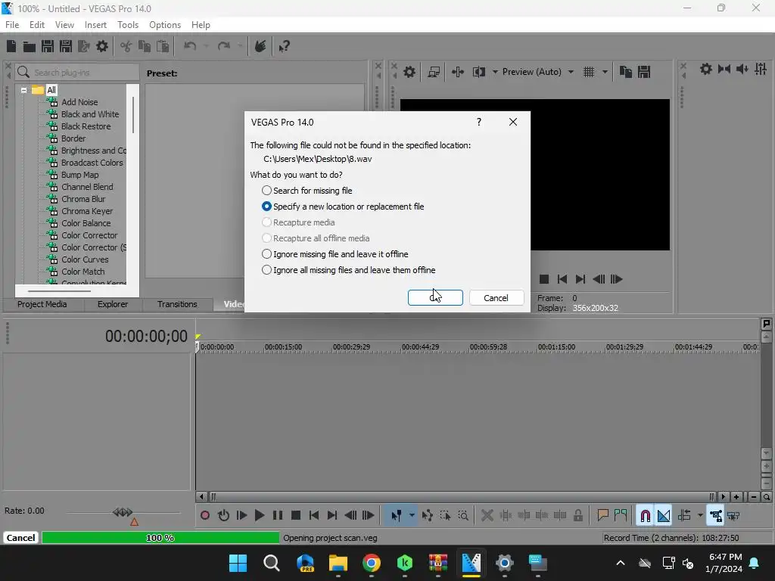Image resolution: width=775 pixels, height=581 pixels.
Task: Open Project Properties gear in main toolbar
Action: [x=102, y=46]
